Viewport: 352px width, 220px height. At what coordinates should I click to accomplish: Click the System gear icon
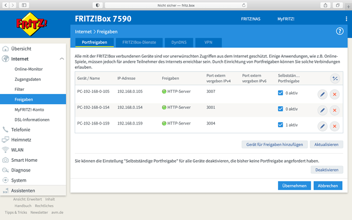tap(6, 180)
